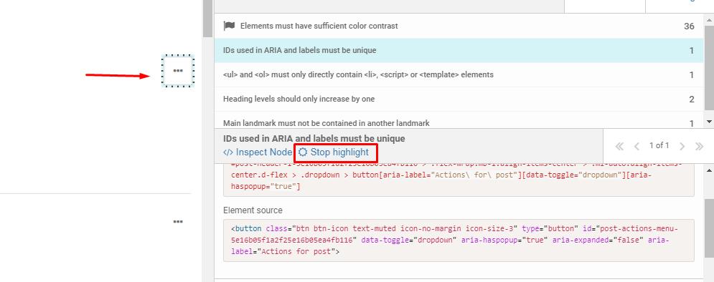Open the lower three-dots post actions menu
Screen dimensions: 714x282
tap(178, 222)
